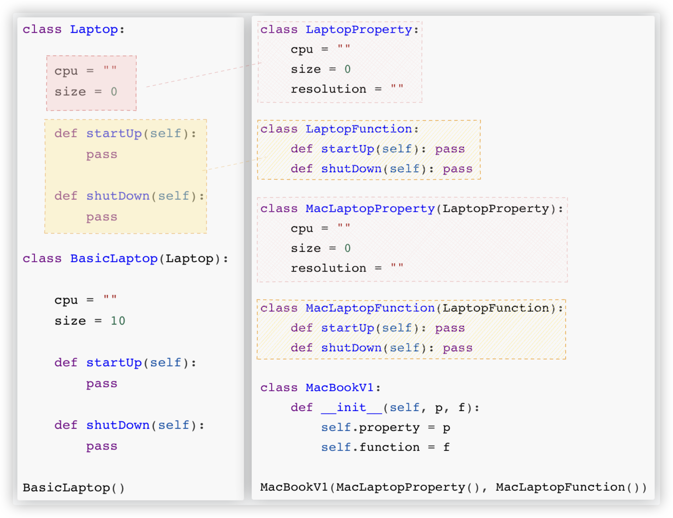Click resolution line in the MacLaptopProperty class
This screenshot has width=673, height=518.
(347, 268)
